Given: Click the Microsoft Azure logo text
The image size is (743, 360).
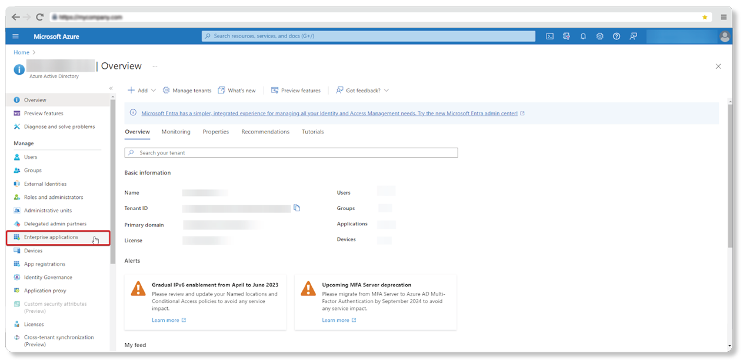Looking at the screenshot, I should point(56,36).
